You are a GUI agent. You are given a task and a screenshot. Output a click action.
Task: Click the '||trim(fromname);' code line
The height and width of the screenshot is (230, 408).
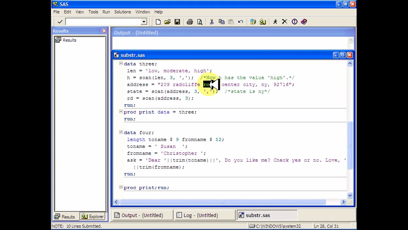click(x=159, y=167)
